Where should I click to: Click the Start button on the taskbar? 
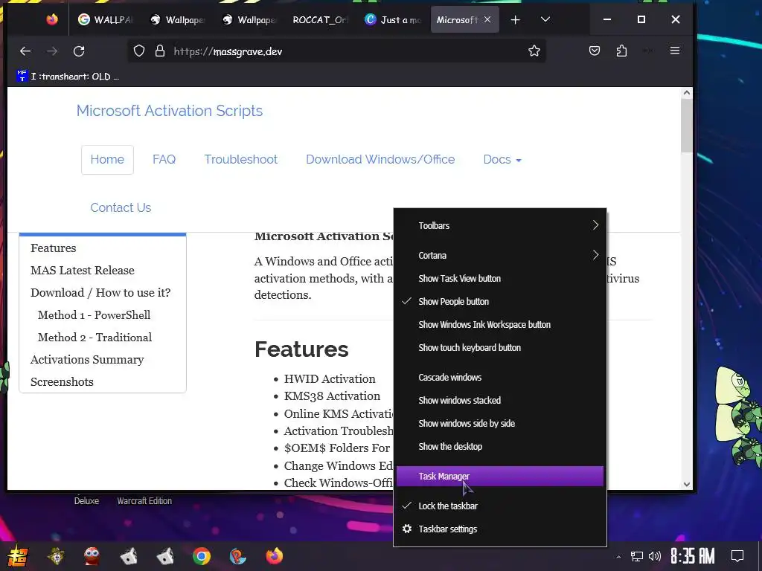click(17, 556)
